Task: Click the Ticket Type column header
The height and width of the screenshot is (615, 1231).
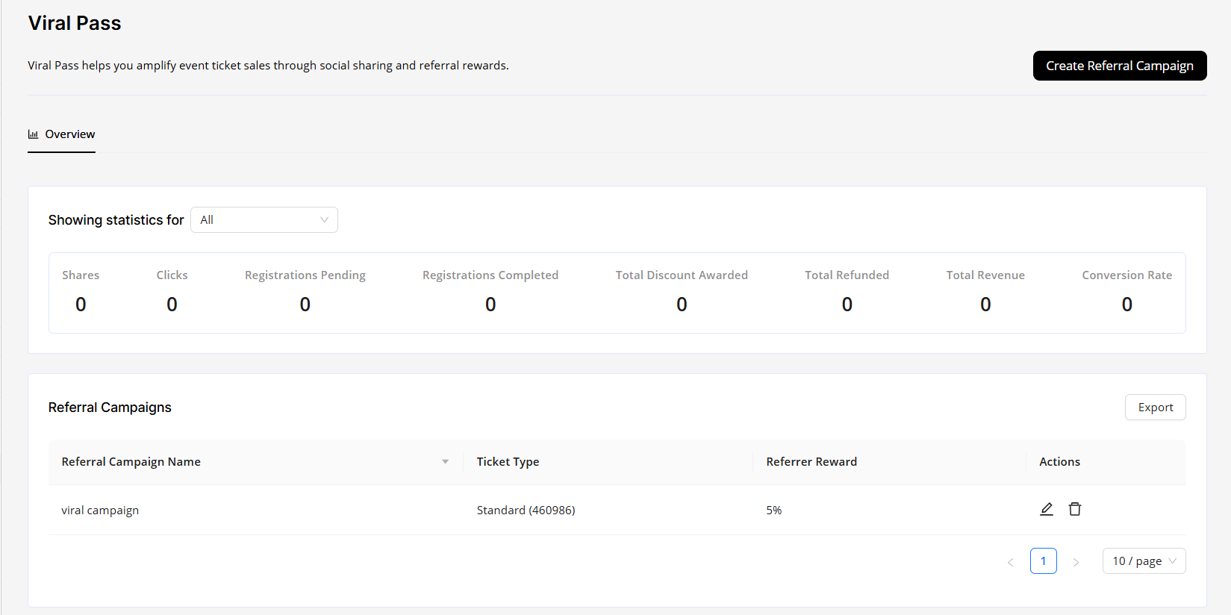Action: click(508, 462)
